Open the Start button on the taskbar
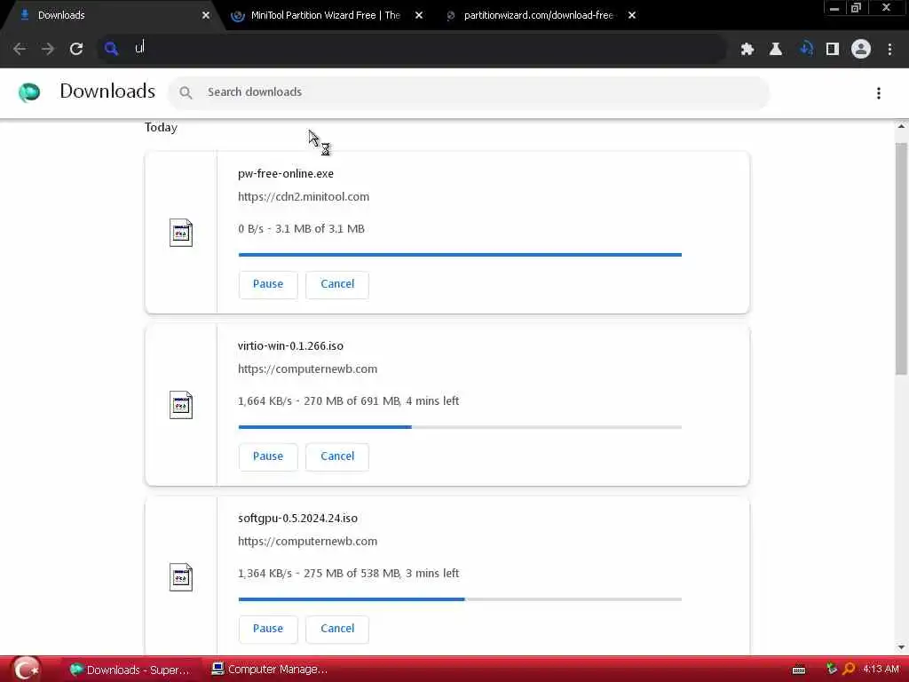The image size is (909, 682). tap(26, 670)
